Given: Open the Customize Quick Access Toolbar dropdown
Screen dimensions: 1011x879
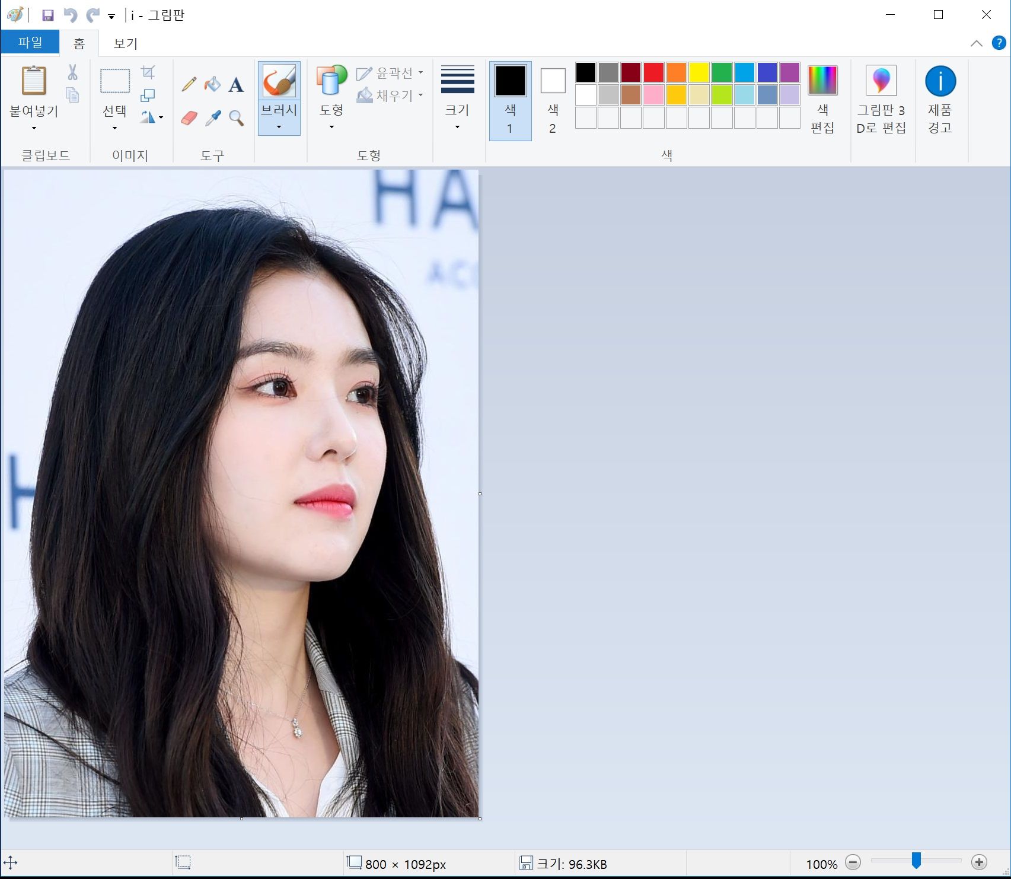Looking at the screenshot, I should coord(111,17).
